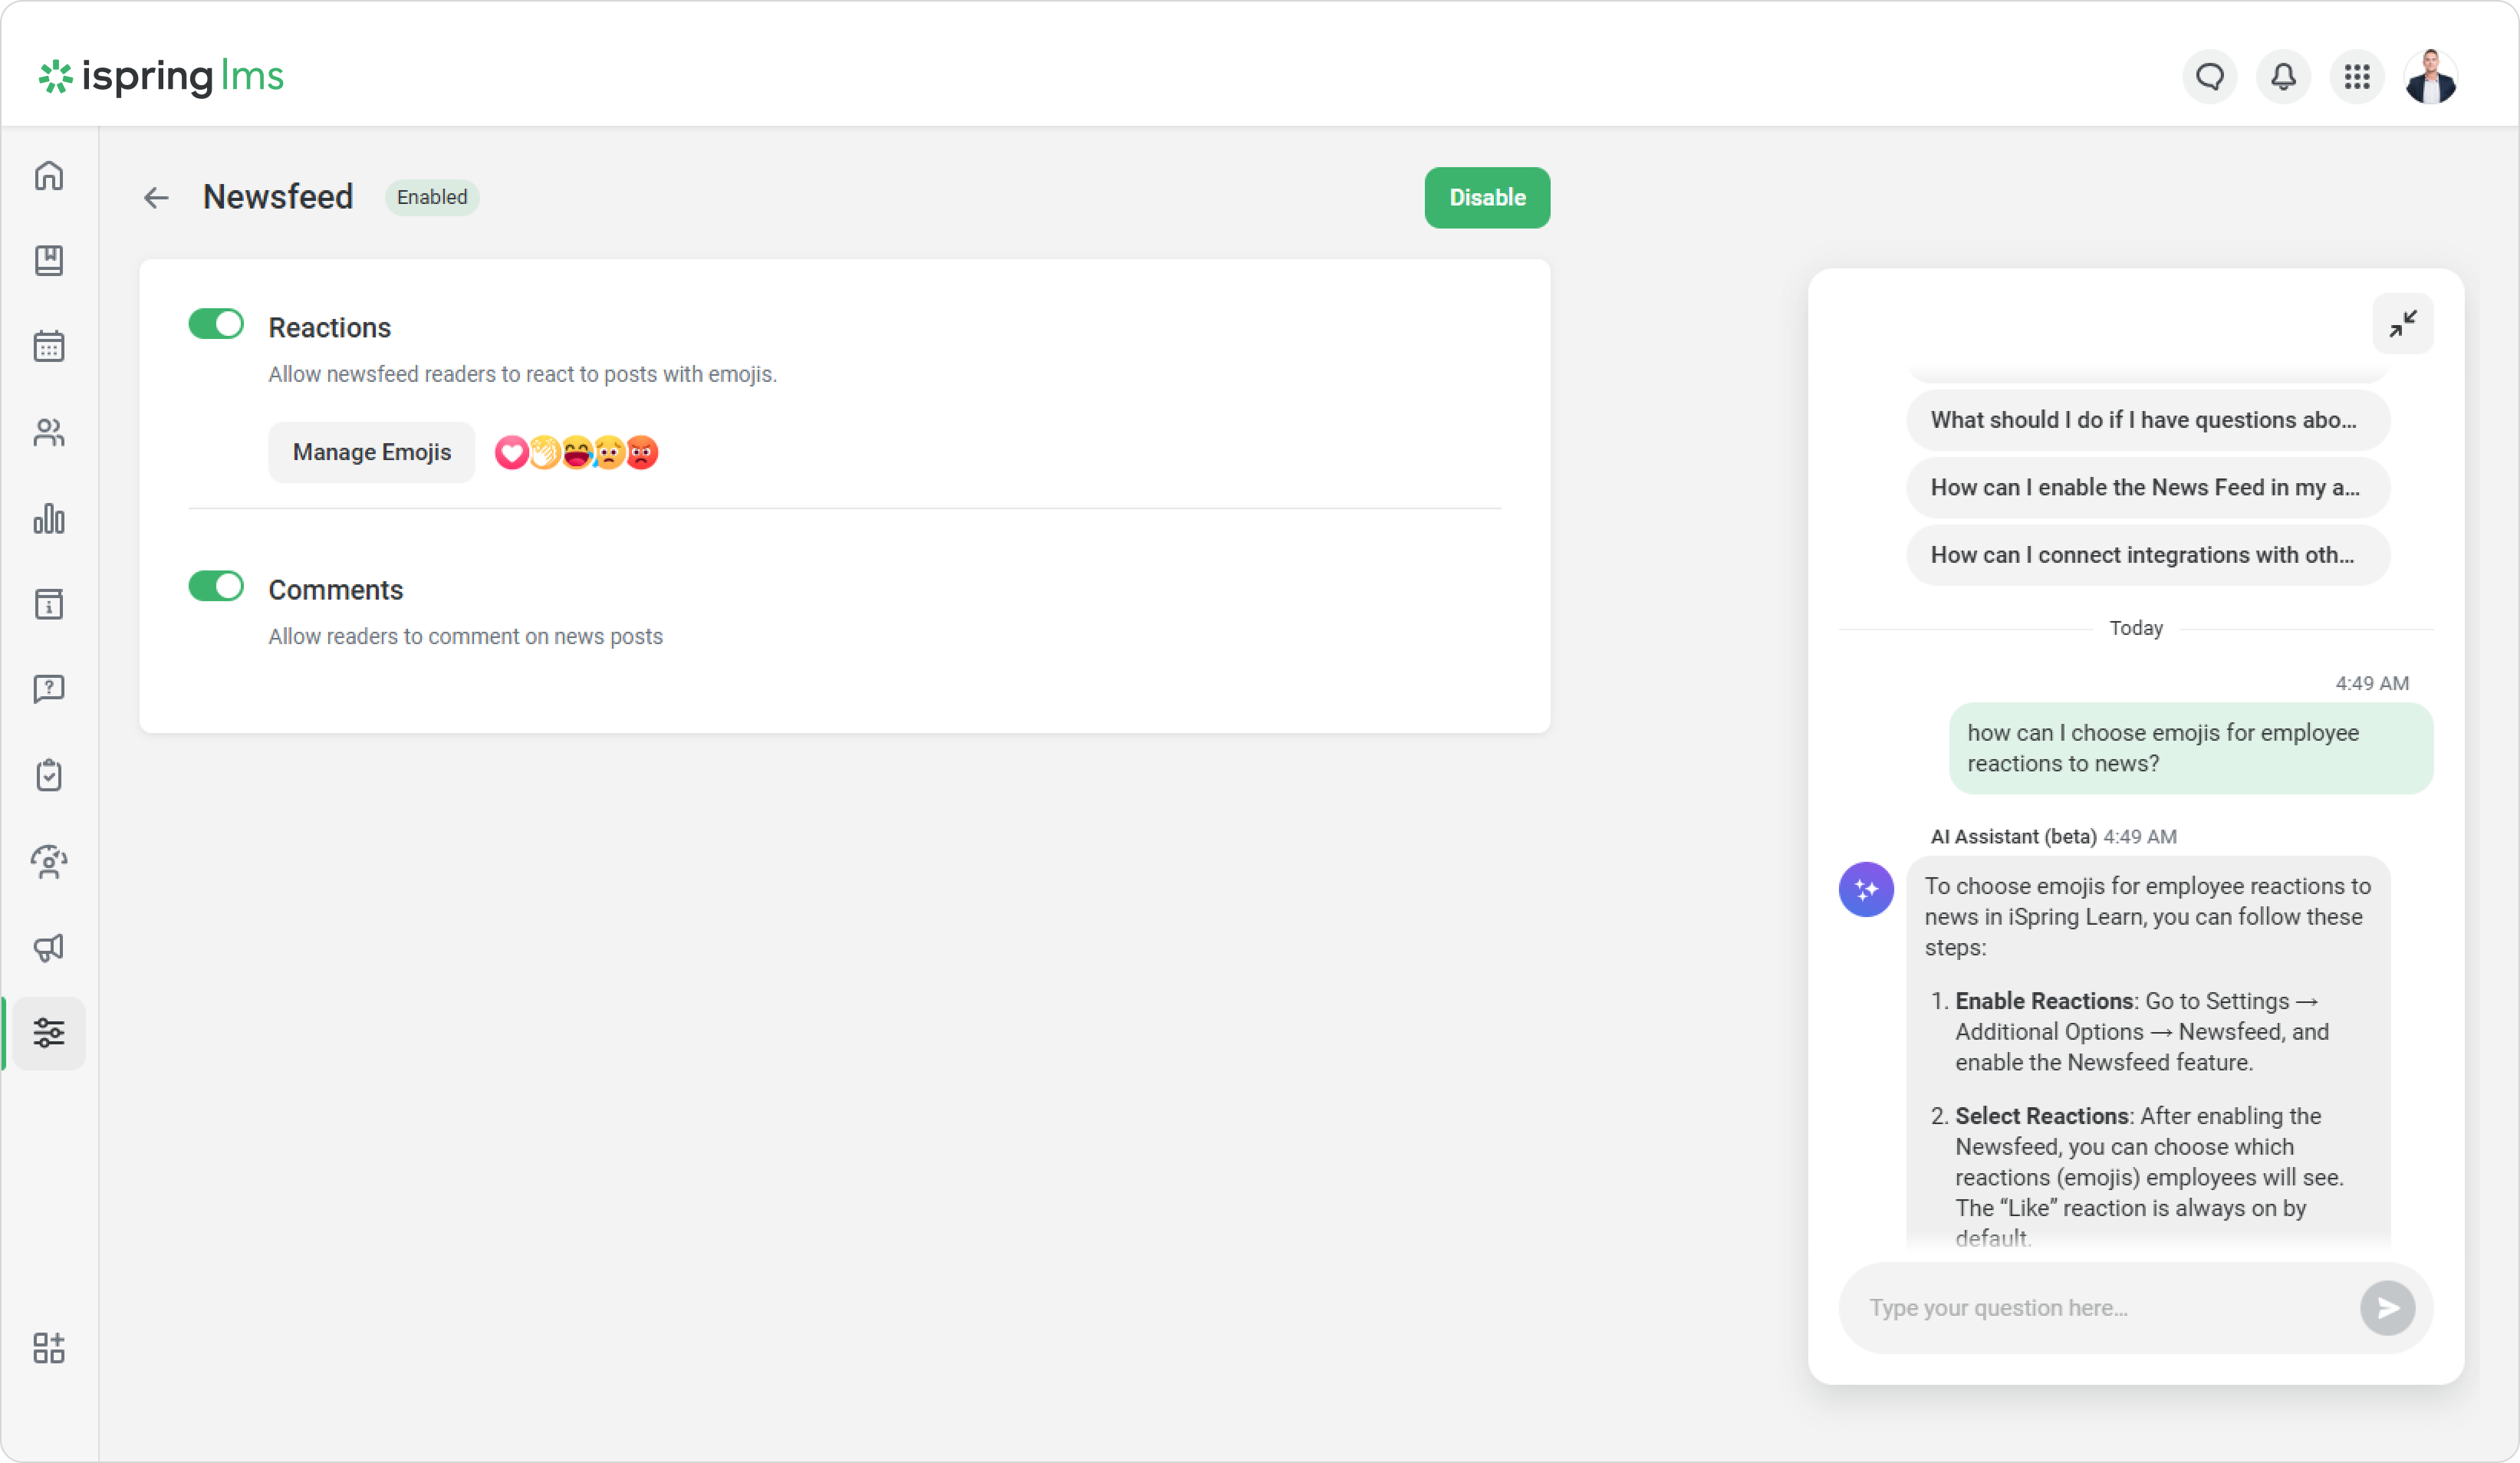Toggle the Reactions switch
The width and height of the screenshot is (2520, 1463).
pos(216,324)
